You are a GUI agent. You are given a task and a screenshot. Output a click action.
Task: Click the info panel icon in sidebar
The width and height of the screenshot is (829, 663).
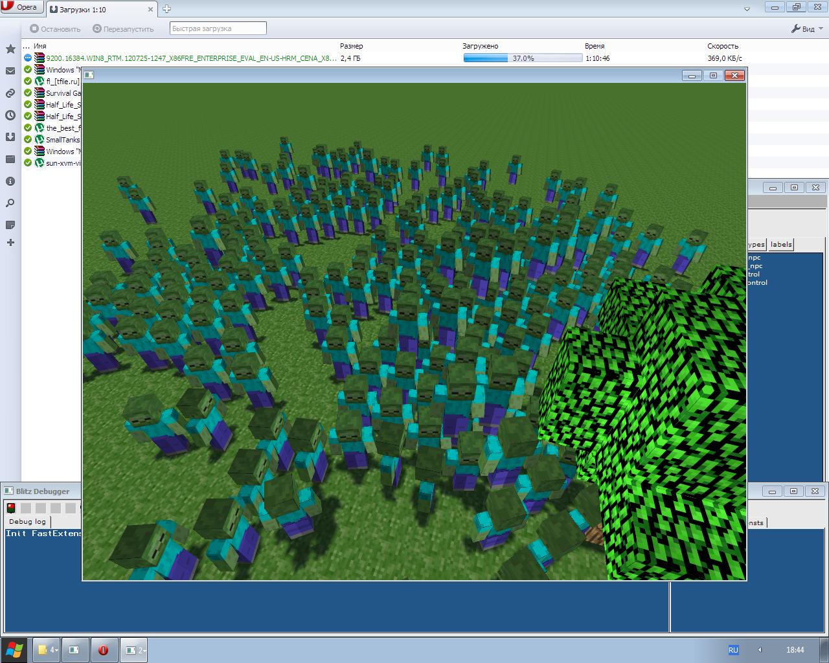pyautogui.click(x=10, y=181)
